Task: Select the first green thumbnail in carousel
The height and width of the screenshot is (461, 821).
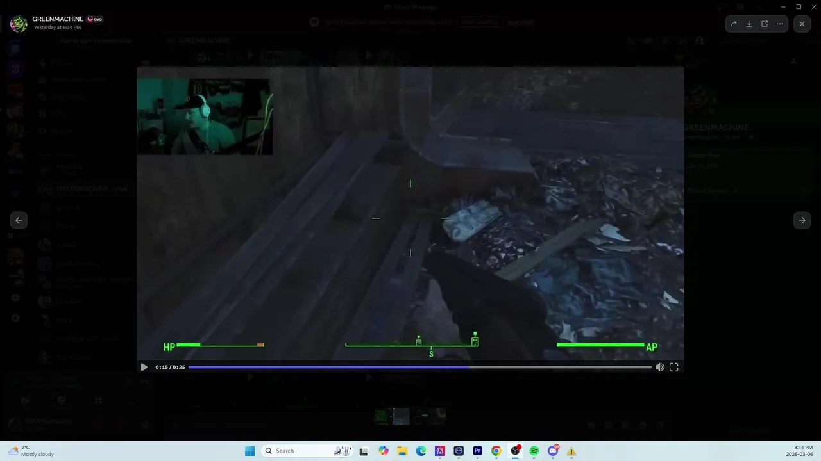Action: (x=383, y=416)
